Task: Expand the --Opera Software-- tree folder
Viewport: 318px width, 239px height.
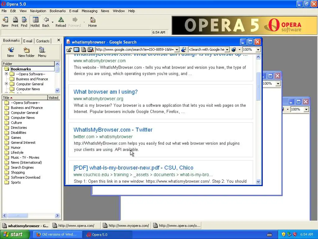Action: pyautogui.click(x=6, y=74)
